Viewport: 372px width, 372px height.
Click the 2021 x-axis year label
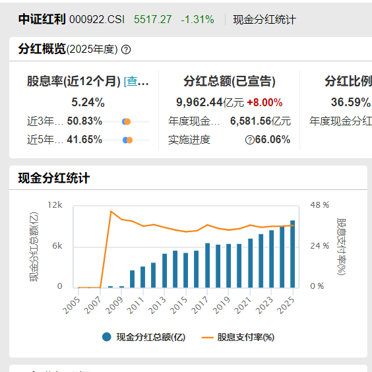[x=243, y=305]
